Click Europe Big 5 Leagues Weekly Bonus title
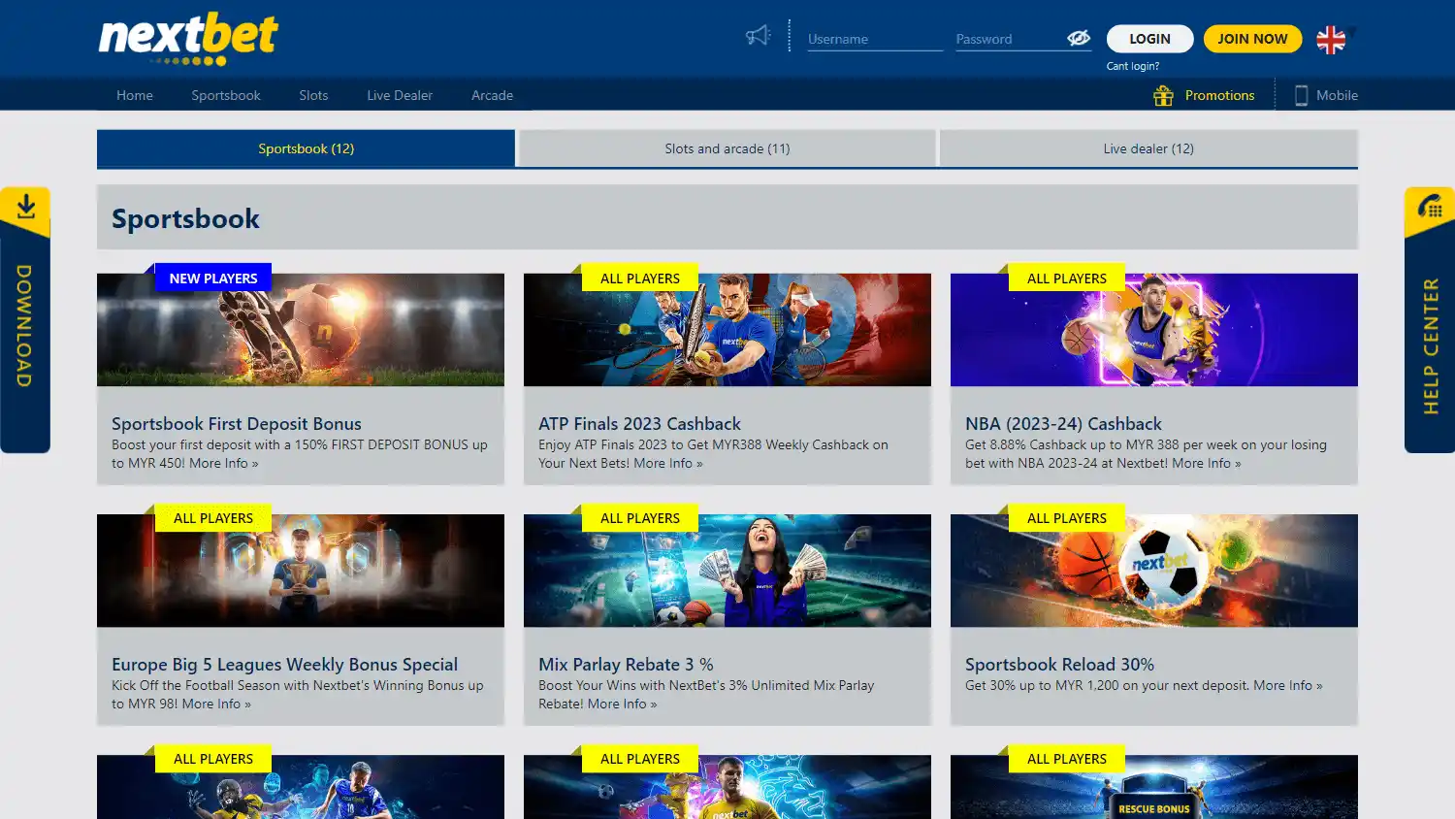Image resolution: width=1455 pixels, height=819 pixels. click(284, 665)
